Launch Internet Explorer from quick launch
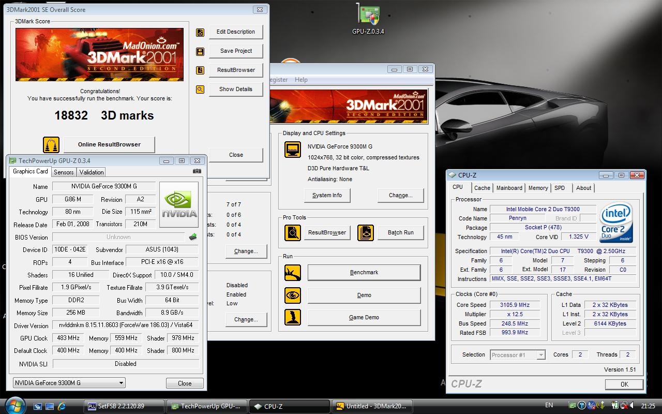The image size is (662, 414). tap(62, 406)
